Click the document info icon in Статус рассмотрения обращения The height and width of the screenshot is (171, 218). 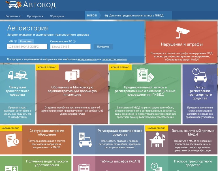click(12, 140)
